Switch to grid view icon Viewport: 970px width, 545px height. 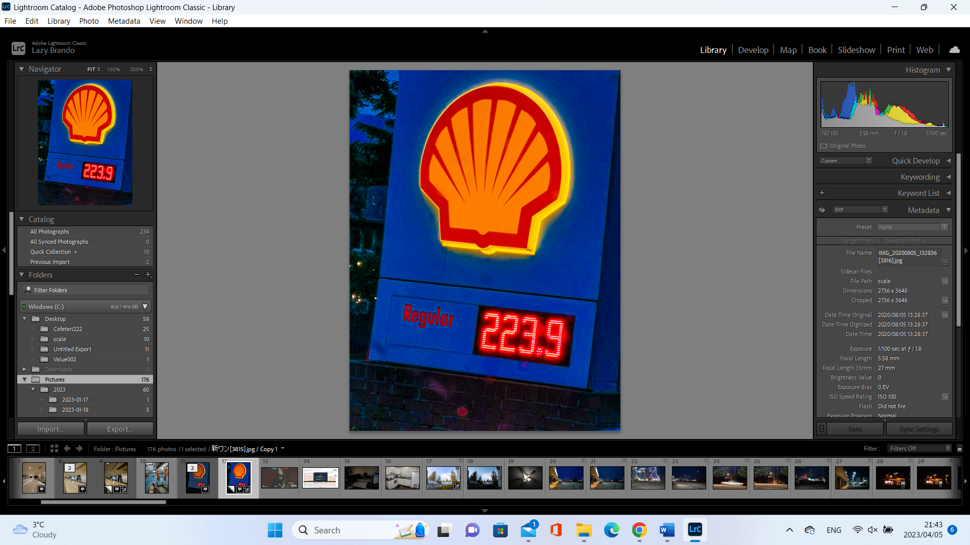(x=54, y=449)
